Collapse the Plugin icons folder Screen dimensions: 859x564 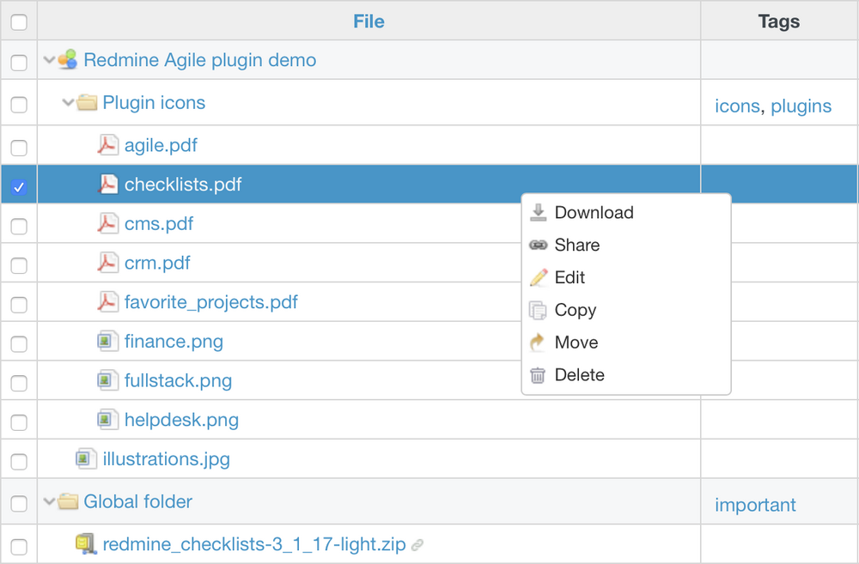[x=68, y=103]
